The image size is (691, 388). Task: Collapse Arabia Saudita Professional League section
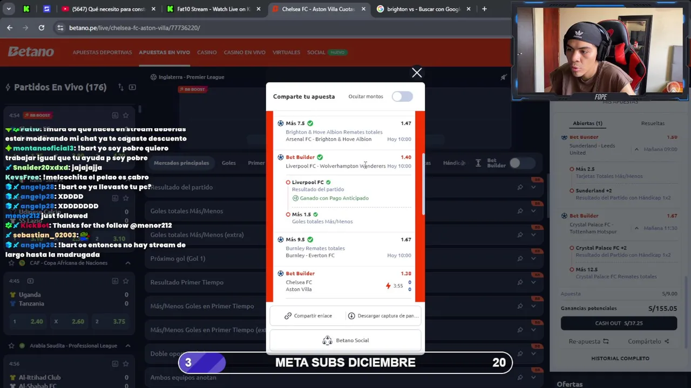pos(128,345)
